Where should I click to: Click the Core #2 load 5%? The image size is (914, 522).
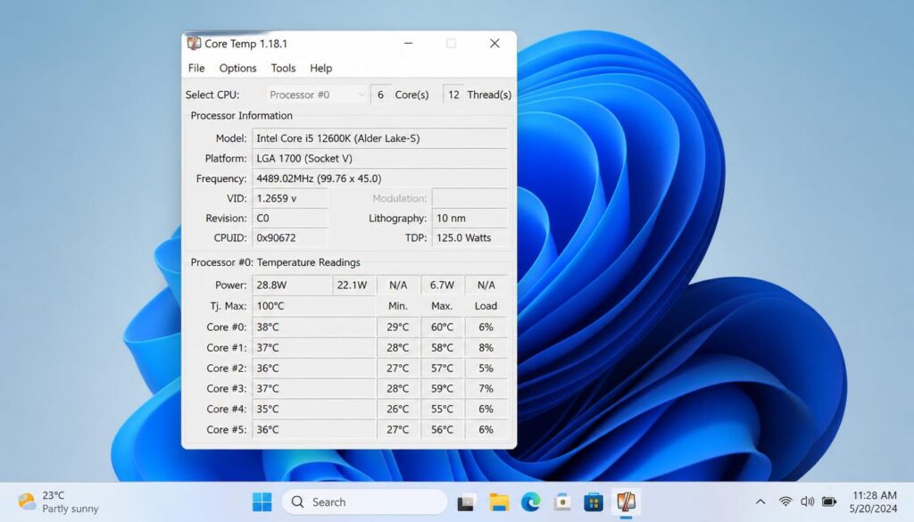tap(486, 369)
